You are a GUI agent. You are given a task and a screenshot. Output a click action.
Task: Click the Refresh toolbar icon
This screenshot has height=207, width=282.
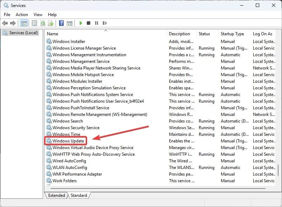coord(43,23)
